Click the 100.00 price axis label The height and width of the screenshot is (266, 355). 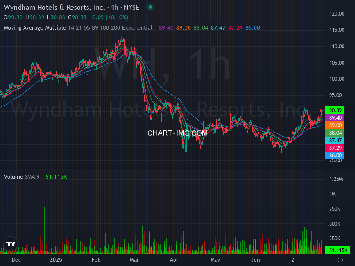coord(337,79)
